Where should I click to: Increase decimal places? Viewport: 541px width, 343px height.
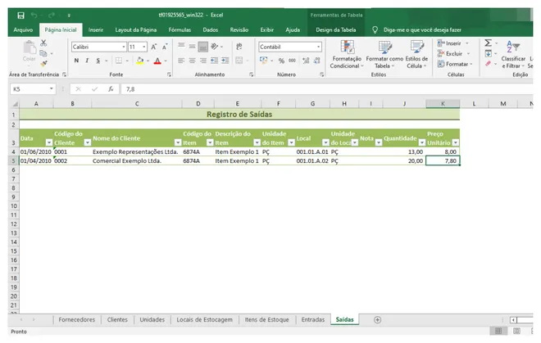[x=306, y=61]
